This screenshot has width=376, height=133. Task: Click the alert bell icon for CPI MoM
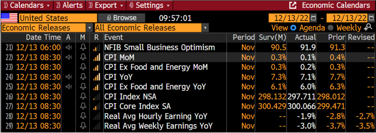pyautogui.click(x=83, y=58)
